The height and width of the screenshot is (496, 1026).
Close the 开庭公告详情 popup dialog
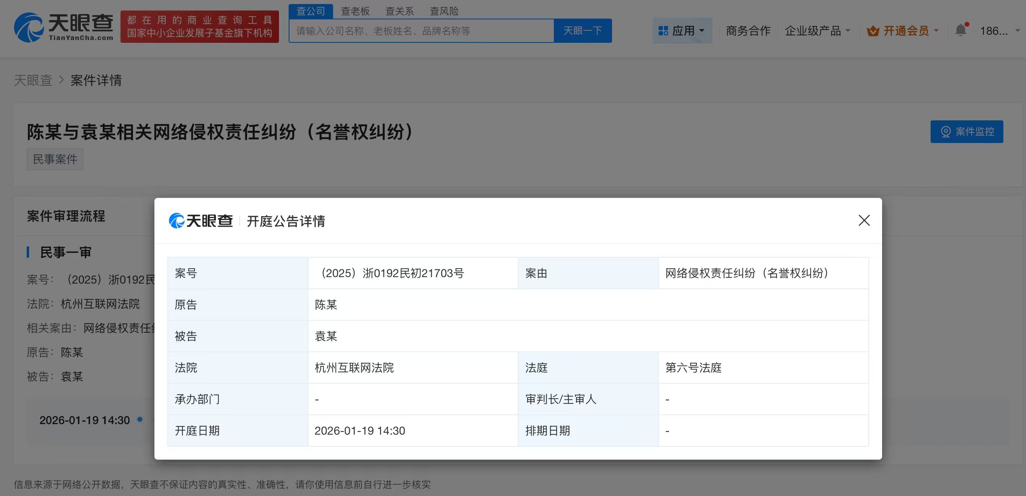coord(864,221)
